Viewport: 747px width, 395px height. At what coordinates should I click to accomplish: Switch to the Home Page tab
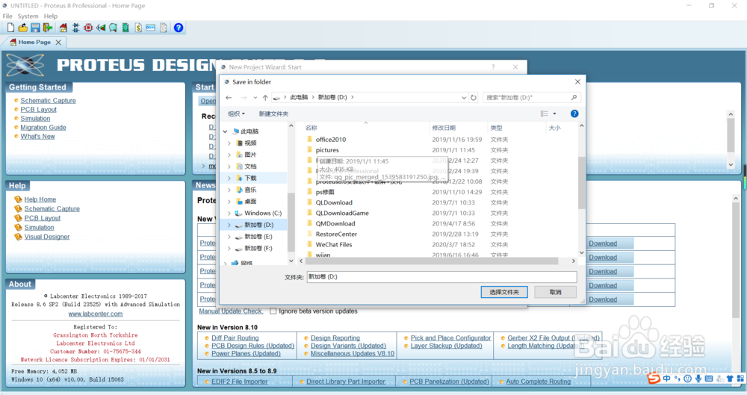tap(34, 43)
